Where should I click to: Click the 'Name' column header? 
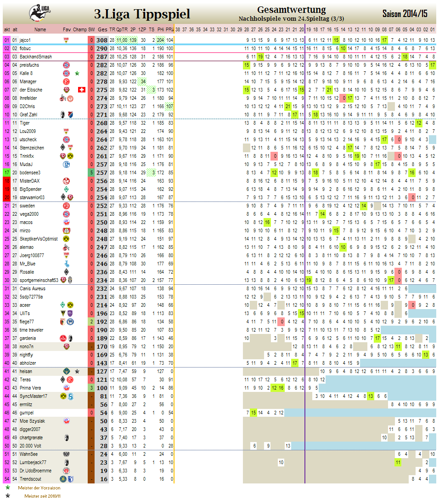[x=40, y=29]
